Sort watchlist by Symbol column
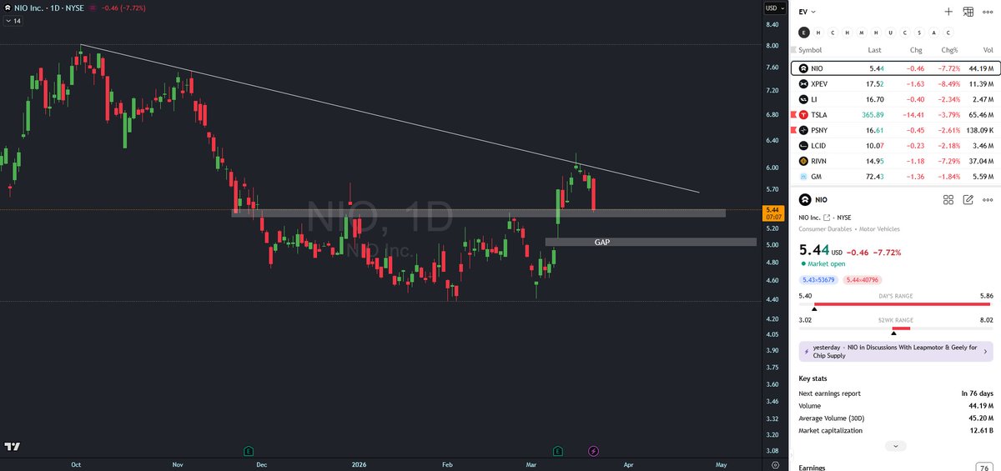The image size is (1001, 471). click(x=811, y=51)
